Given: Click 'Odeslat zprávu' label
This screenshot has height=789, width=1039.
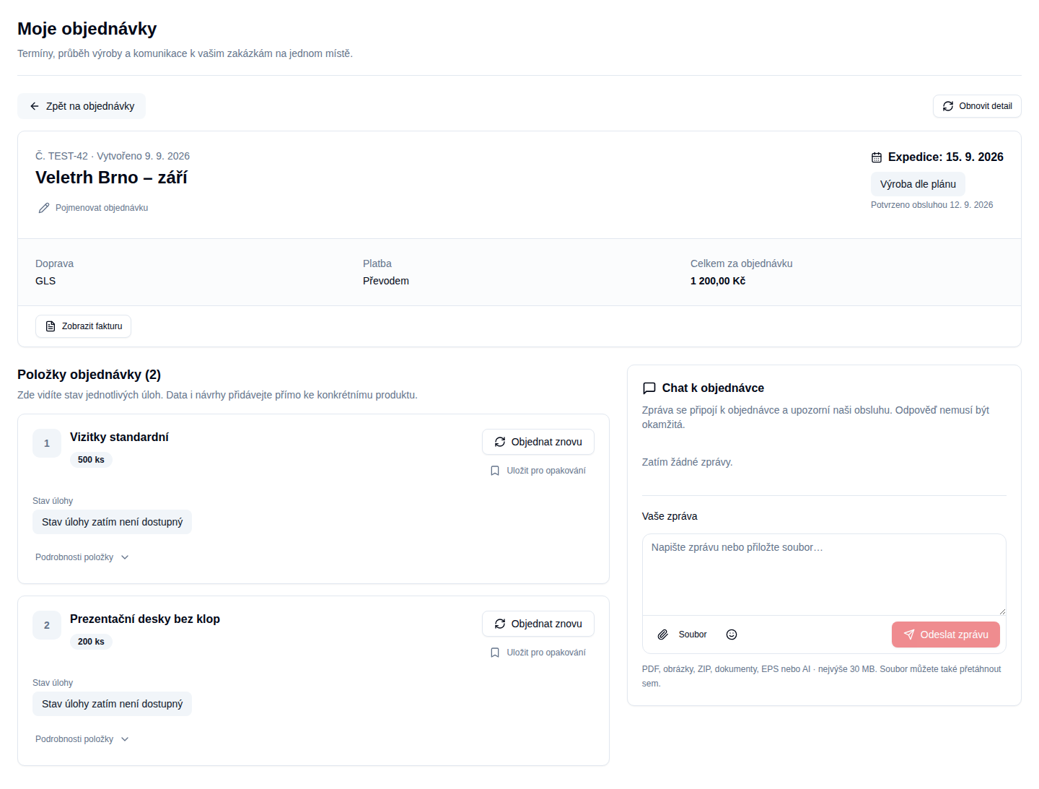Looking at the screenshot, I should coord(955,635).
